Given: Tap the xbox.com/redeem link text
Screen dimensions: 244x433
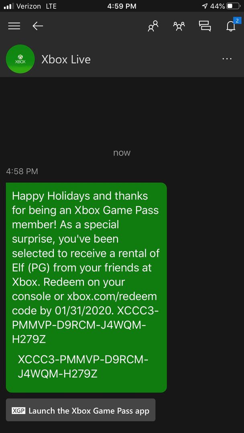Looking at the screenshot, I should tap(112, 297).
